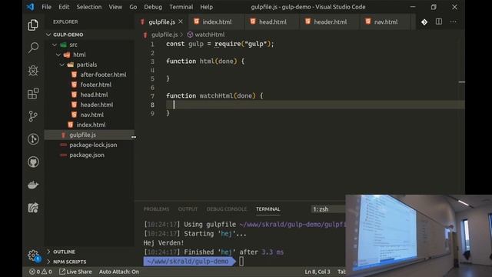
Task: Switch to the index.html editor tab
Action: (x=217, y=22)
